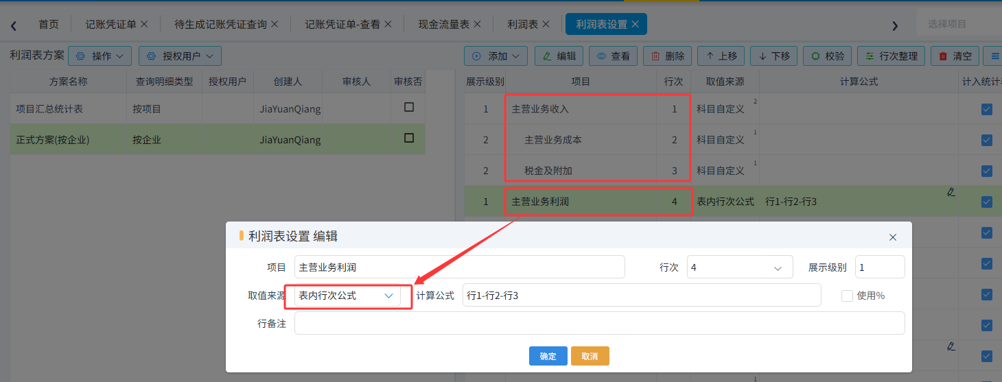Screen dimensions: 1002x382
Task: Toggle 计入统计 checkbox for 主营业务利润
Action: tap(987, 202)
